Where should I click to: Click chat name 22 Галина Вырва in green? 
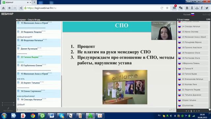pos(29,57)
